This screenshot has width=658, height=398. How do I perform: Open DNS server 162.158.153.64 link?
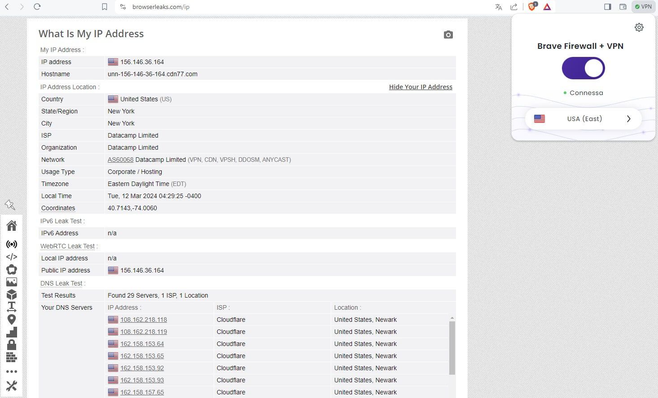point(142,344)
